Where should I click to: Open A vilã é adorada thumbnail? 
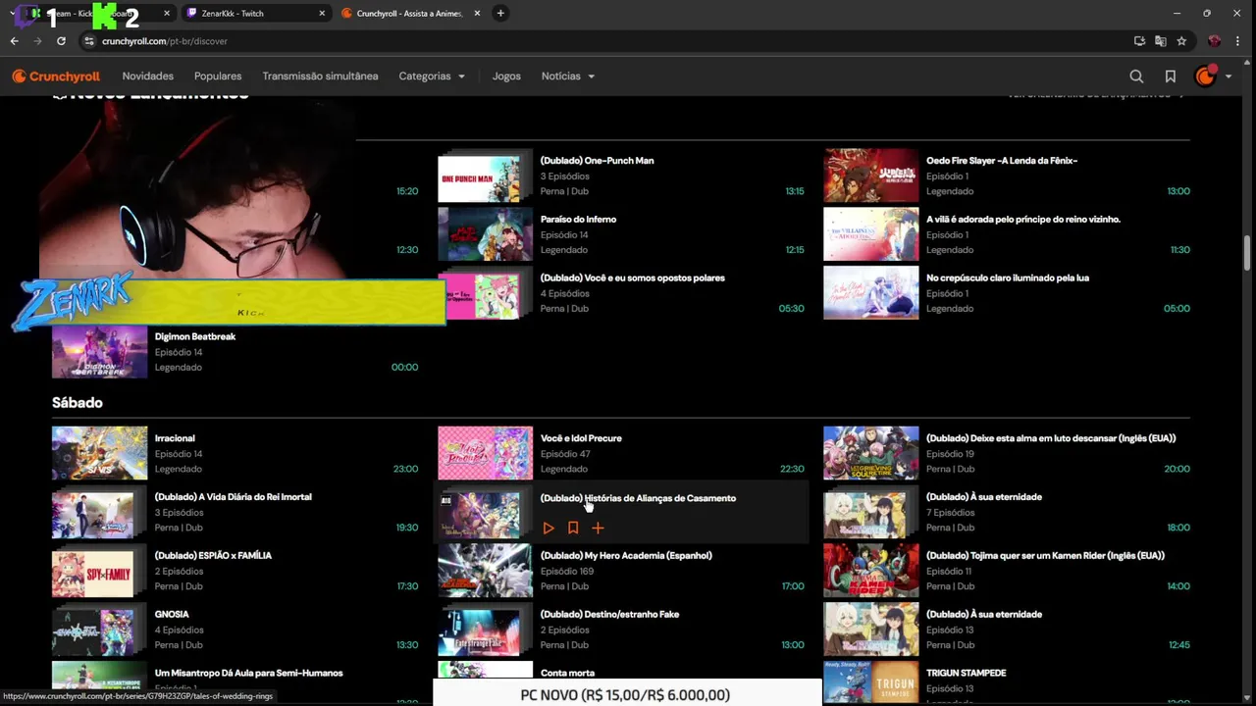tap(870, 234)
